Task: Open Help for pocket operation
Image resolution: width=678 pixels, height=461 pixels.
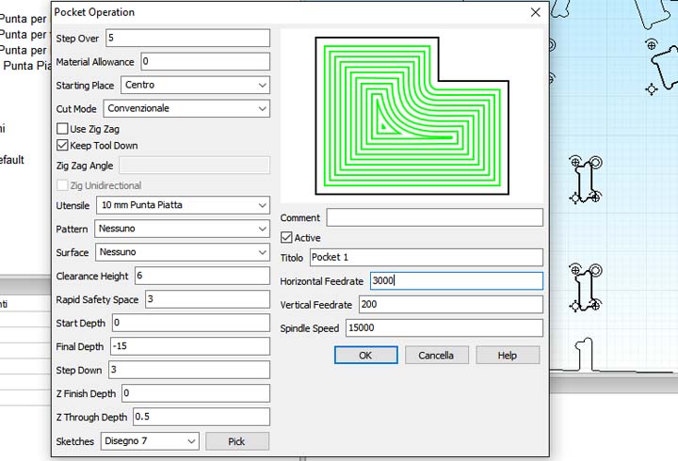Action: (508, 355)
